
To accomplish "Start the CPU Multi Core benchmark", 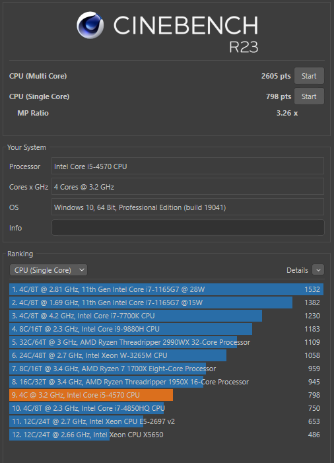I will tap(309, 76).
